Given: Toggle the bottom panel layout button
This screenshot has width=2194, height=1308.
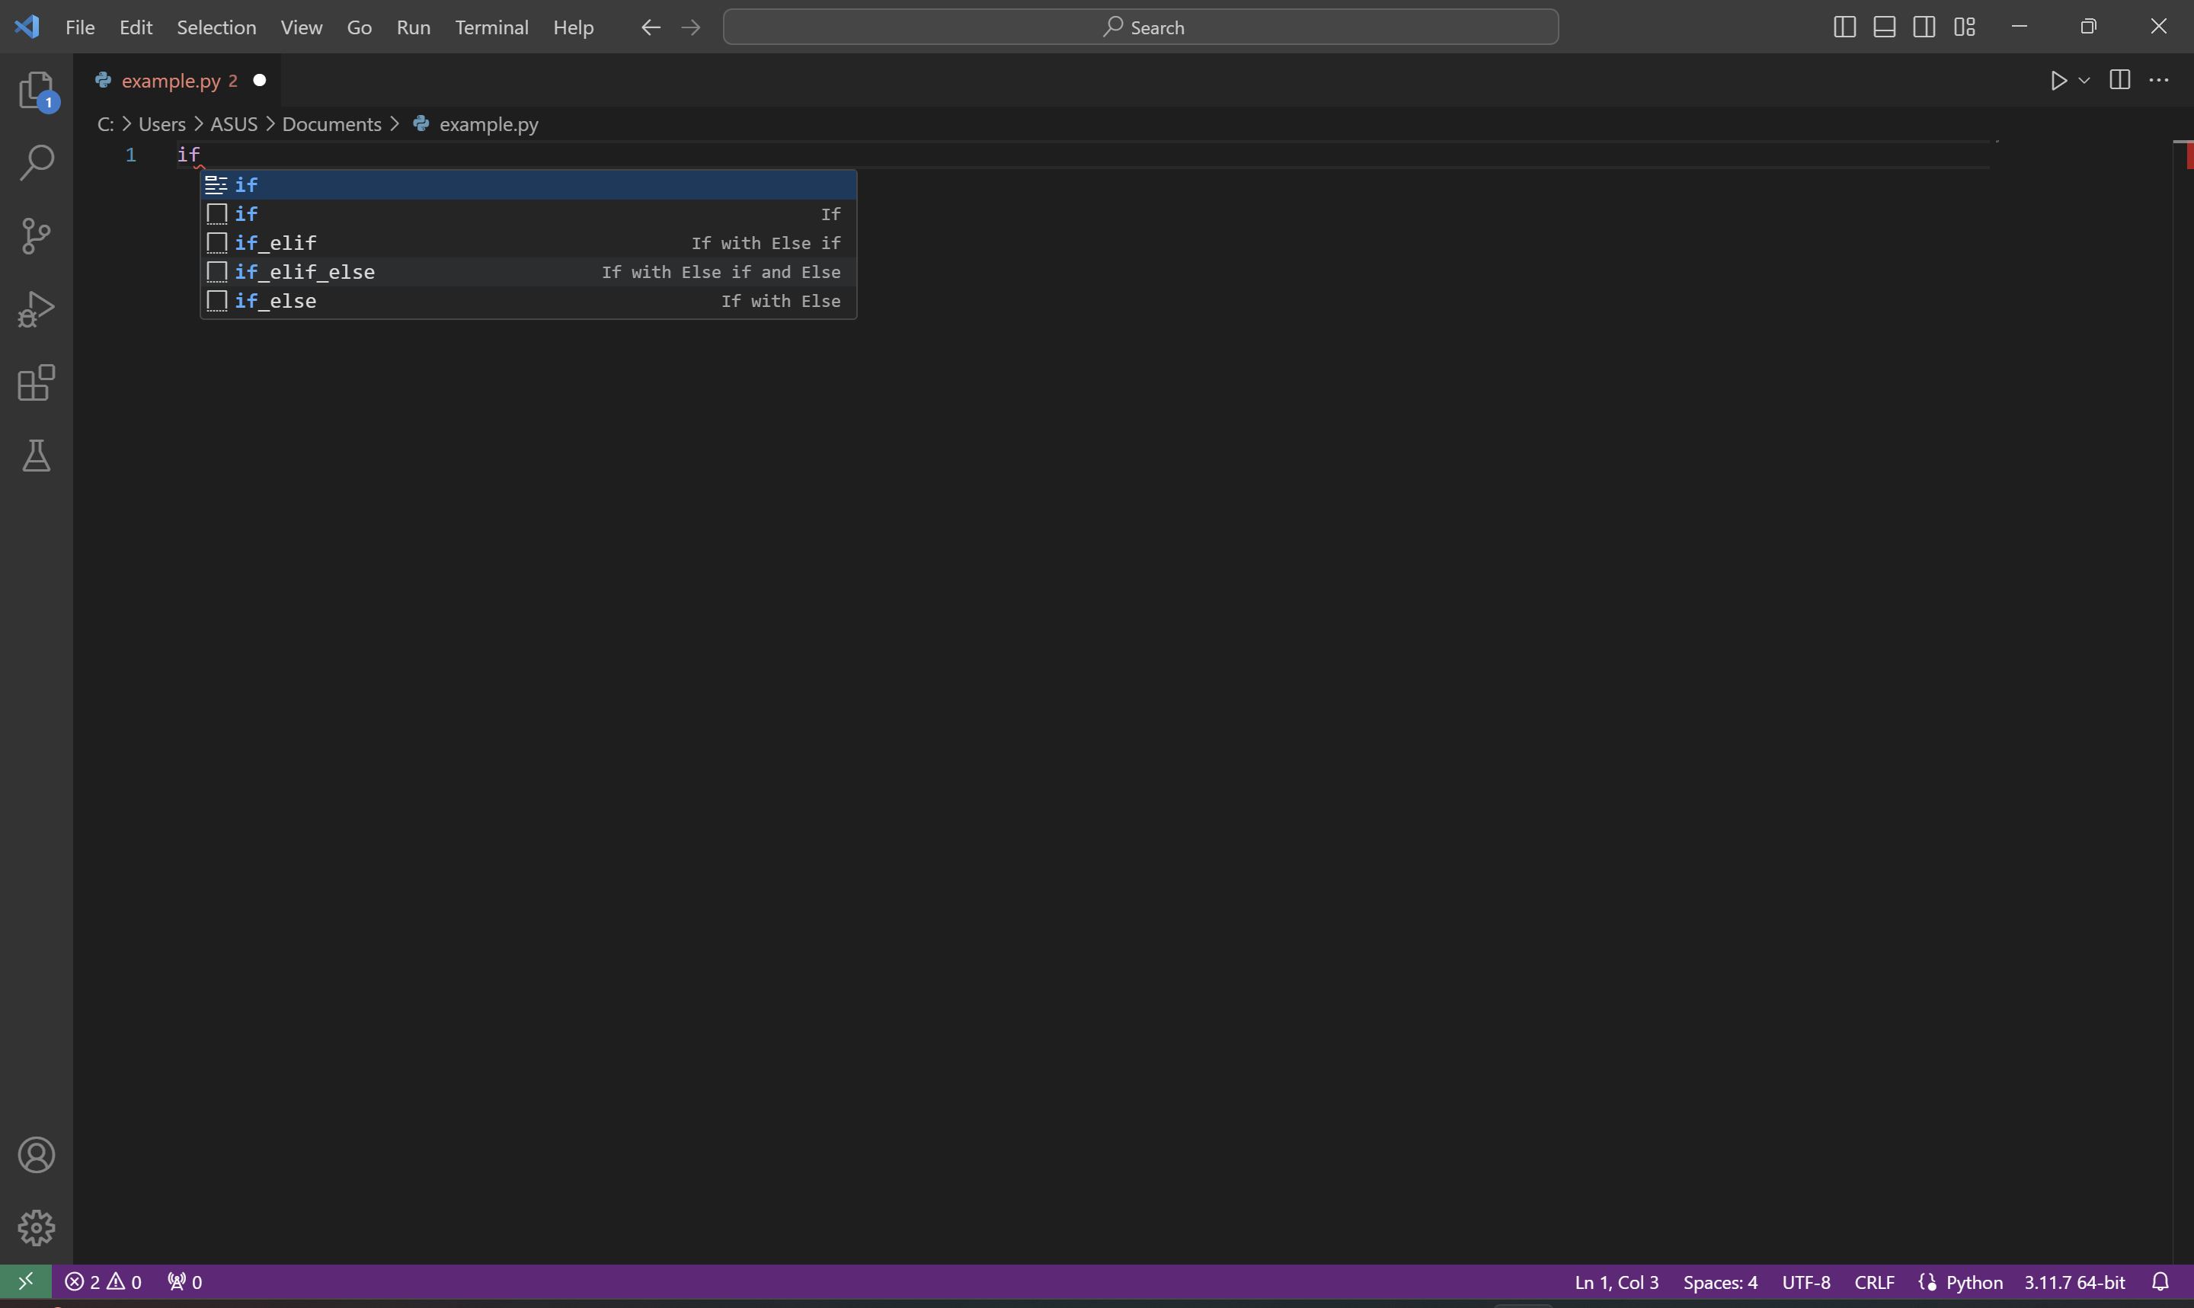Looking at the screenshot, I should [x=1884, y=27].
